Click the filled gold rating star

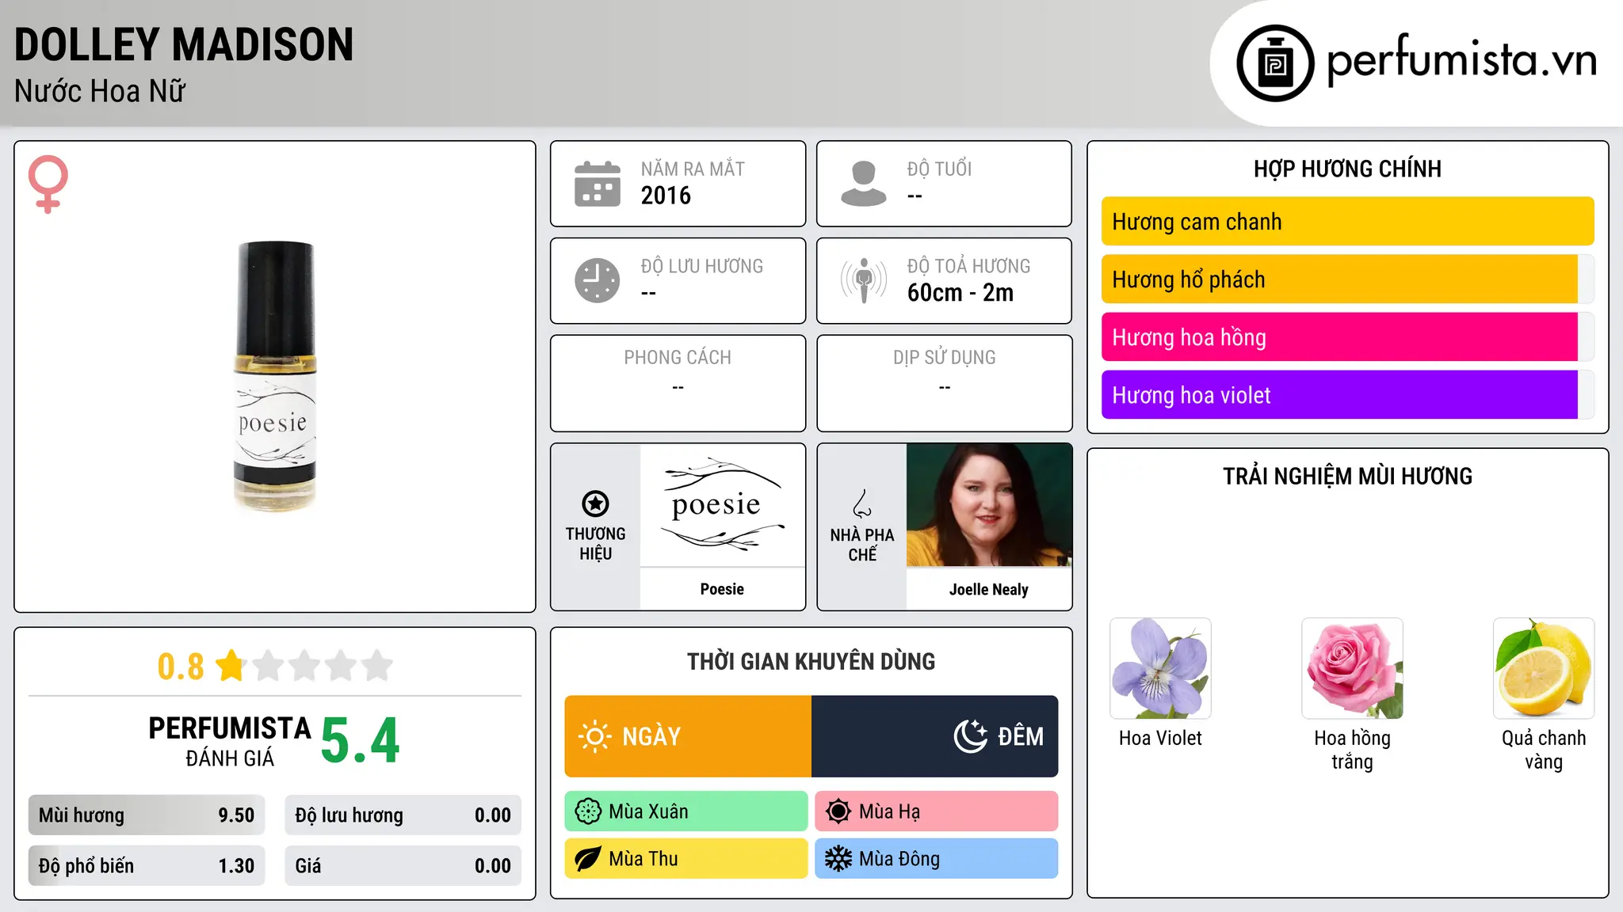(x=231, y=665)
